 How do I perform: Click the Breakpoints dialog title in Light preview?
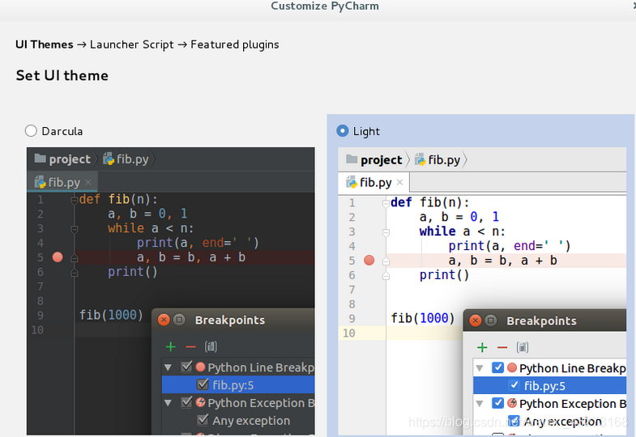tap(541, 320)
